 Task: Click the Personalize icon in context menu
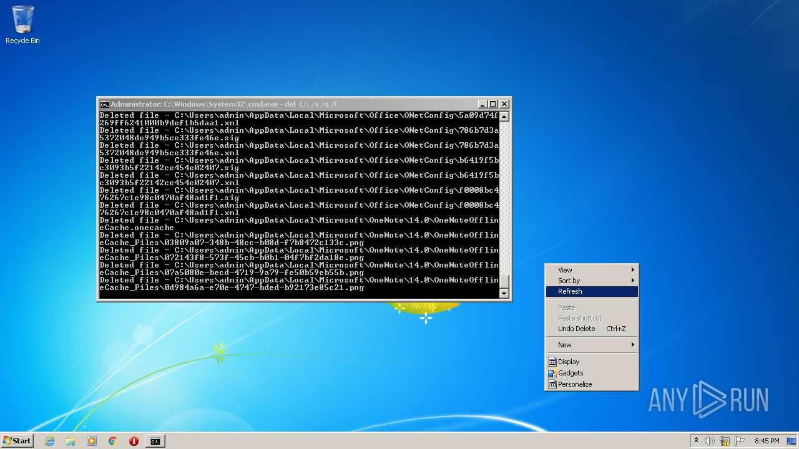point(552,384)
